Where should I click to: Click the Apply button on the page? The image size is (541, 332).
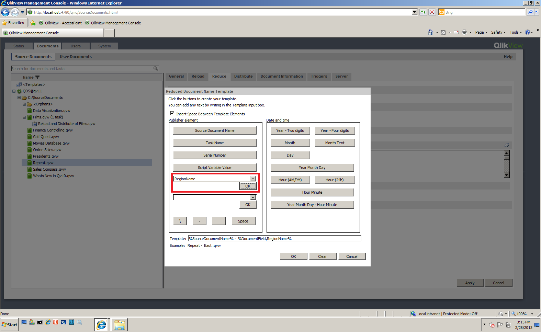point(470,283)
